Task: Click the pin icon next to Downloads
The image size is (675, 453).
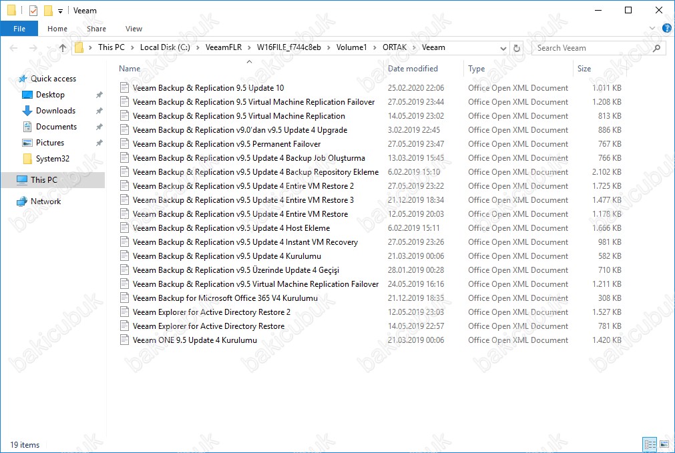Action: [x=99, y=111]
